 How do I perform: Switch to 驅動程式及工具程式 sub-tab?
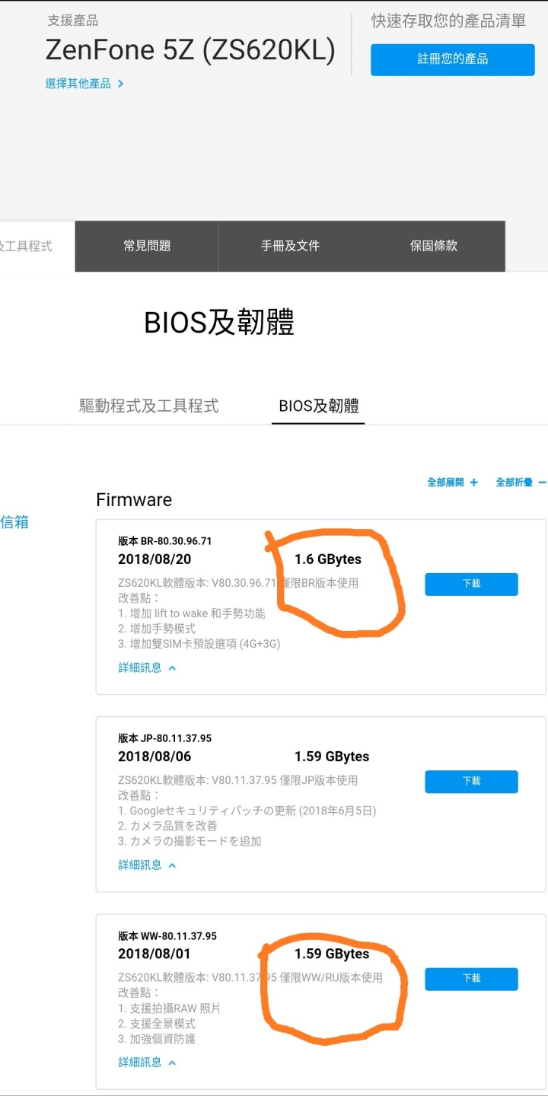click(x=149, y=406)
